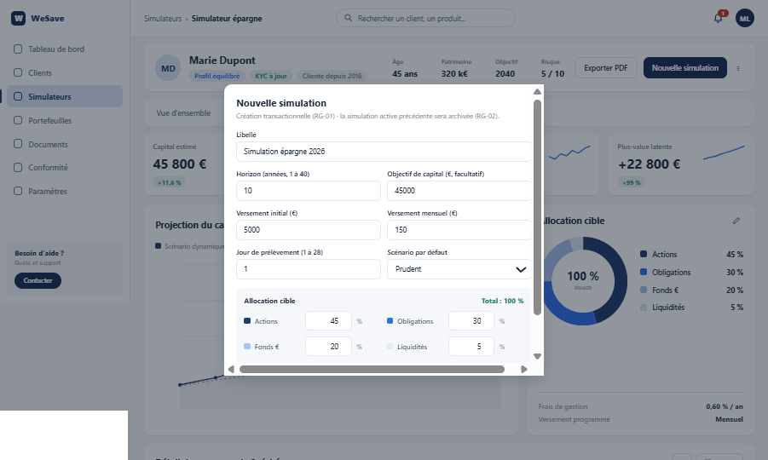Open Documents menu item
768x460 pixels.
point(65,144)
